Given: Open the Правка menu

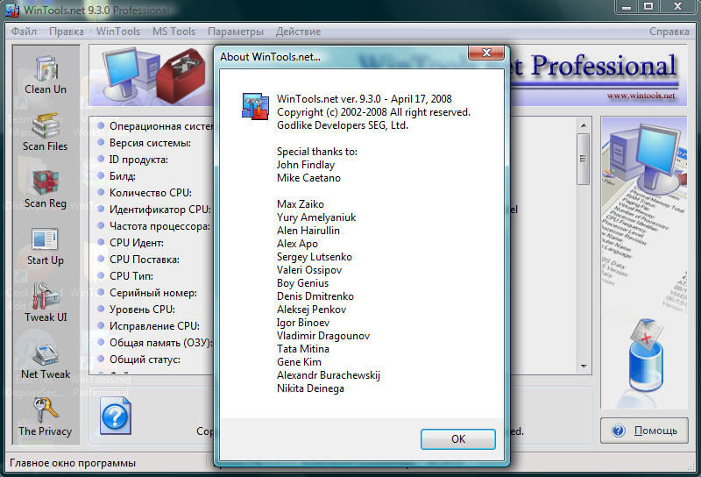Looking at the screenshot, I should point(67,32).
